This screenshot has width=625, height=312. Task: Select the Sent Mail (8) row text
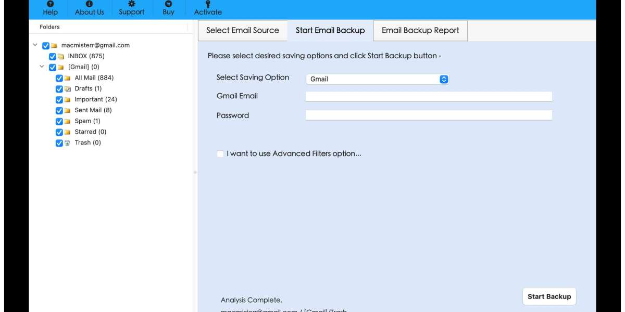93,110
